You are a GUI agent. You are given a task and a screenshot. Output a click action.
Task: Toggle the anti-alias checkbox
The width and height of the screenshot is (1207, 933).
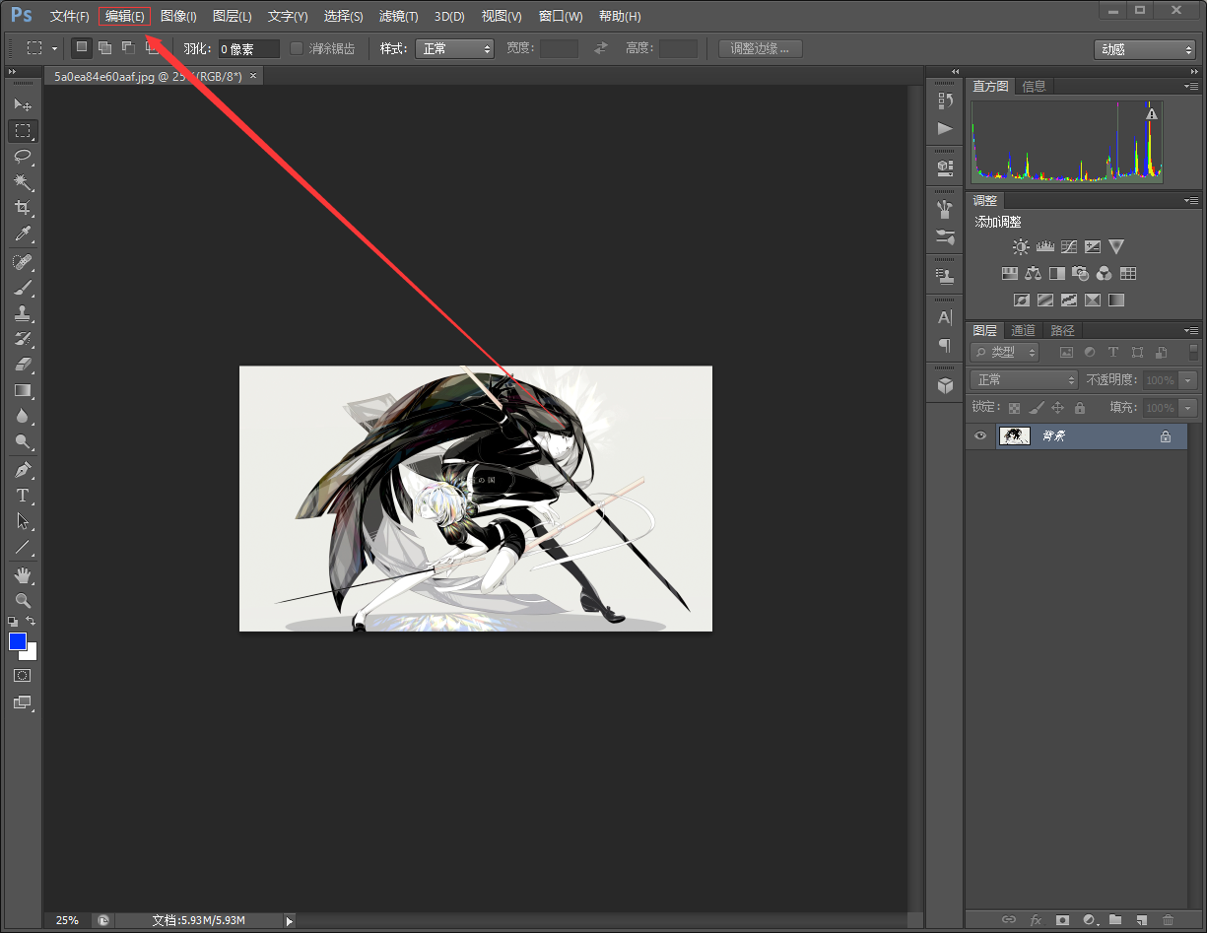(297, 48)
